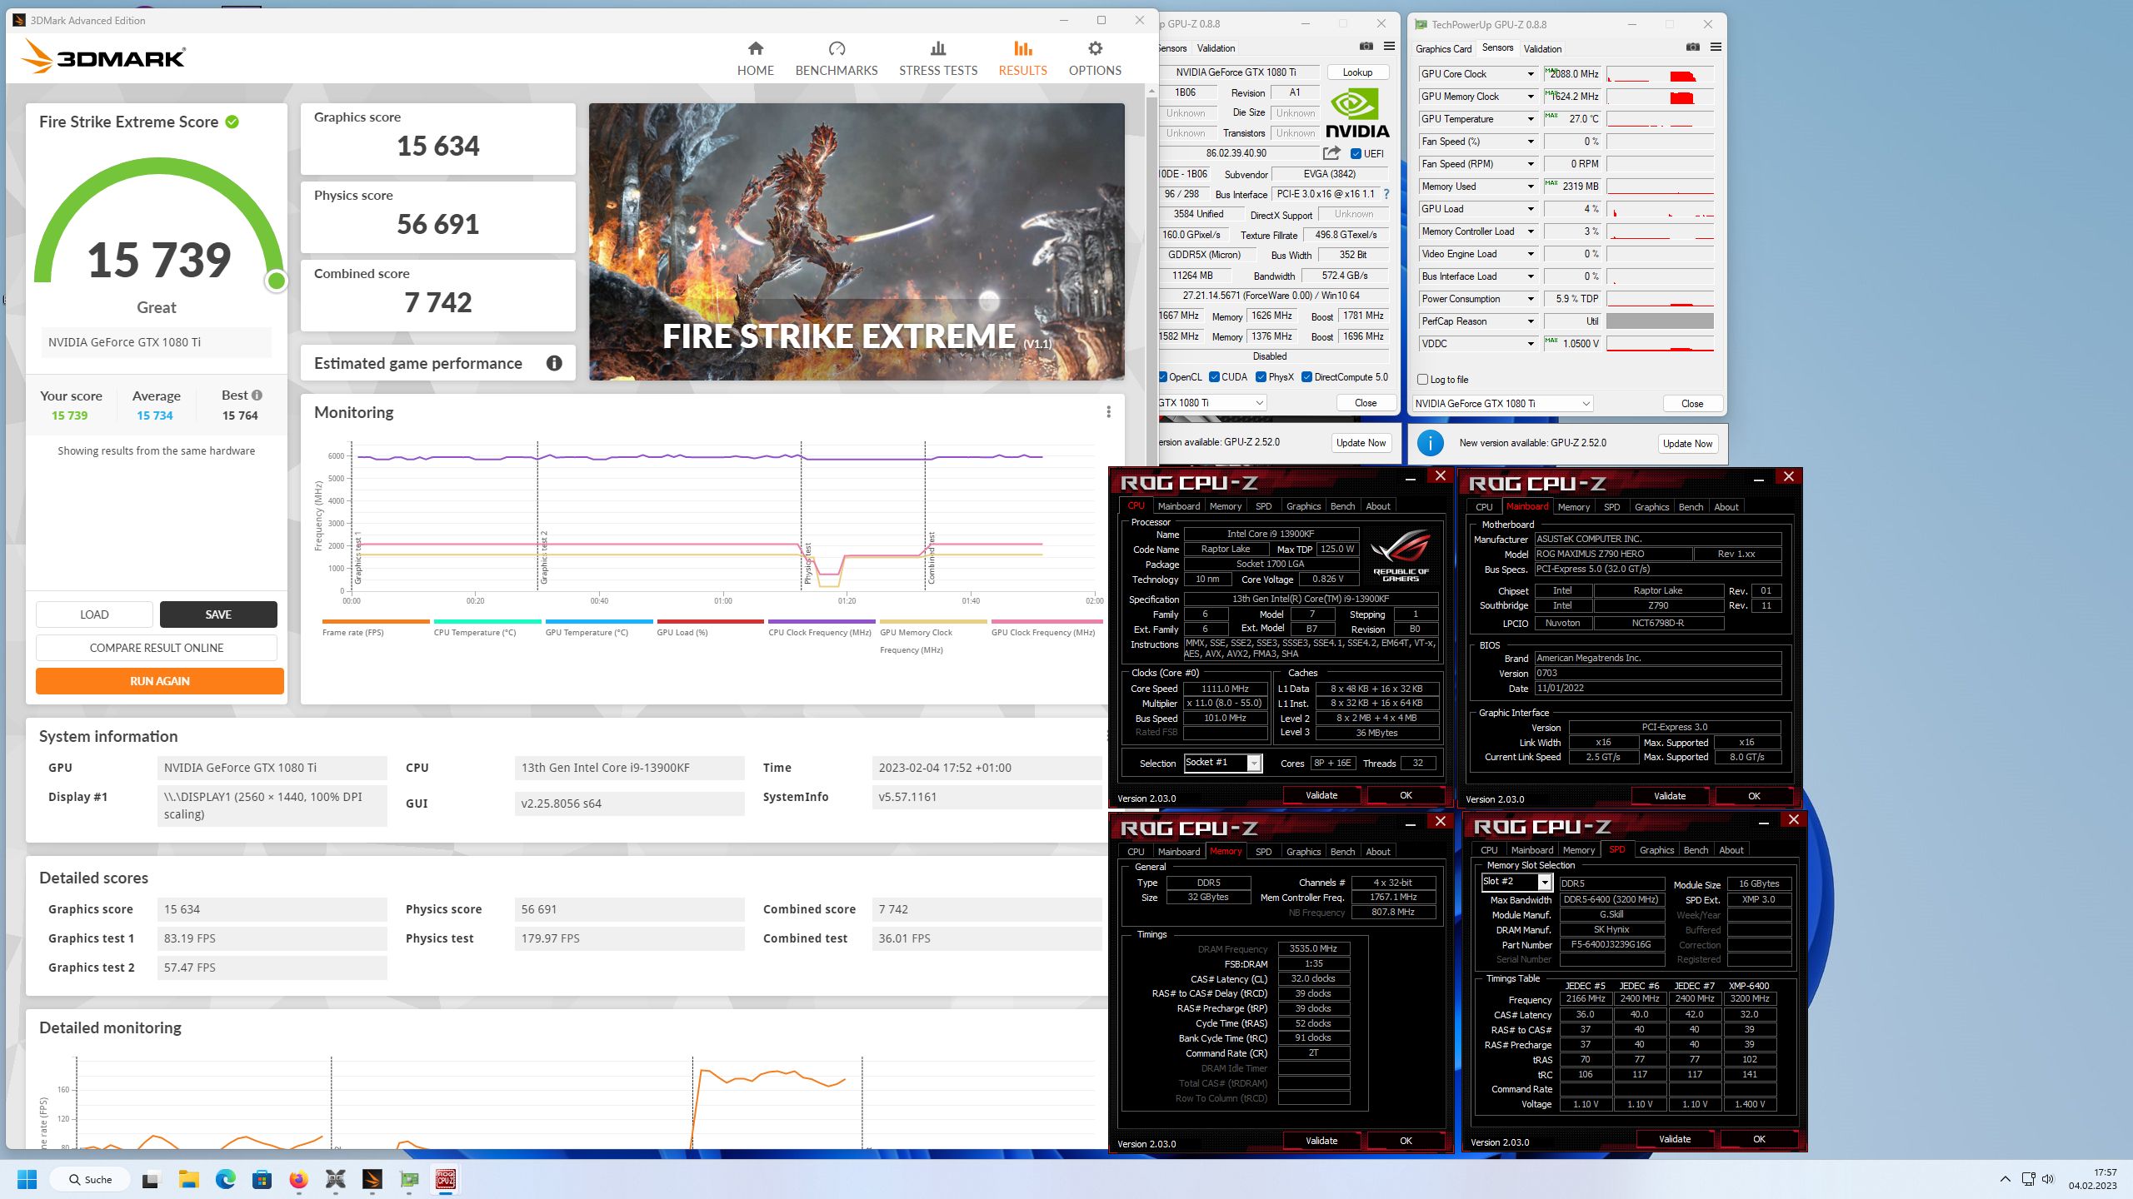Switch to 3DMark taskbar icon
2133x1199 pixels.
click(x=372, y=1179)
